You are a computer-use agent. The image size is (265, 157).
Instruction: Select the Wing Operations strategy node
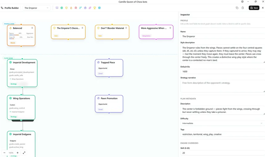tap(21, 107)
